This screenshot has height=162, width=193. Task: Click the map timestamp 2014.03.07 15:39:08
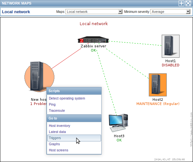pyautogui.click(x=170, y=159)
